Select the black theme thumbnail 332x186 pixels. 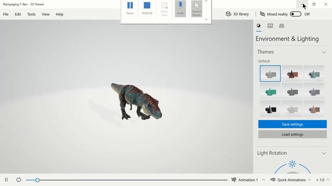[x=270, y=109]
